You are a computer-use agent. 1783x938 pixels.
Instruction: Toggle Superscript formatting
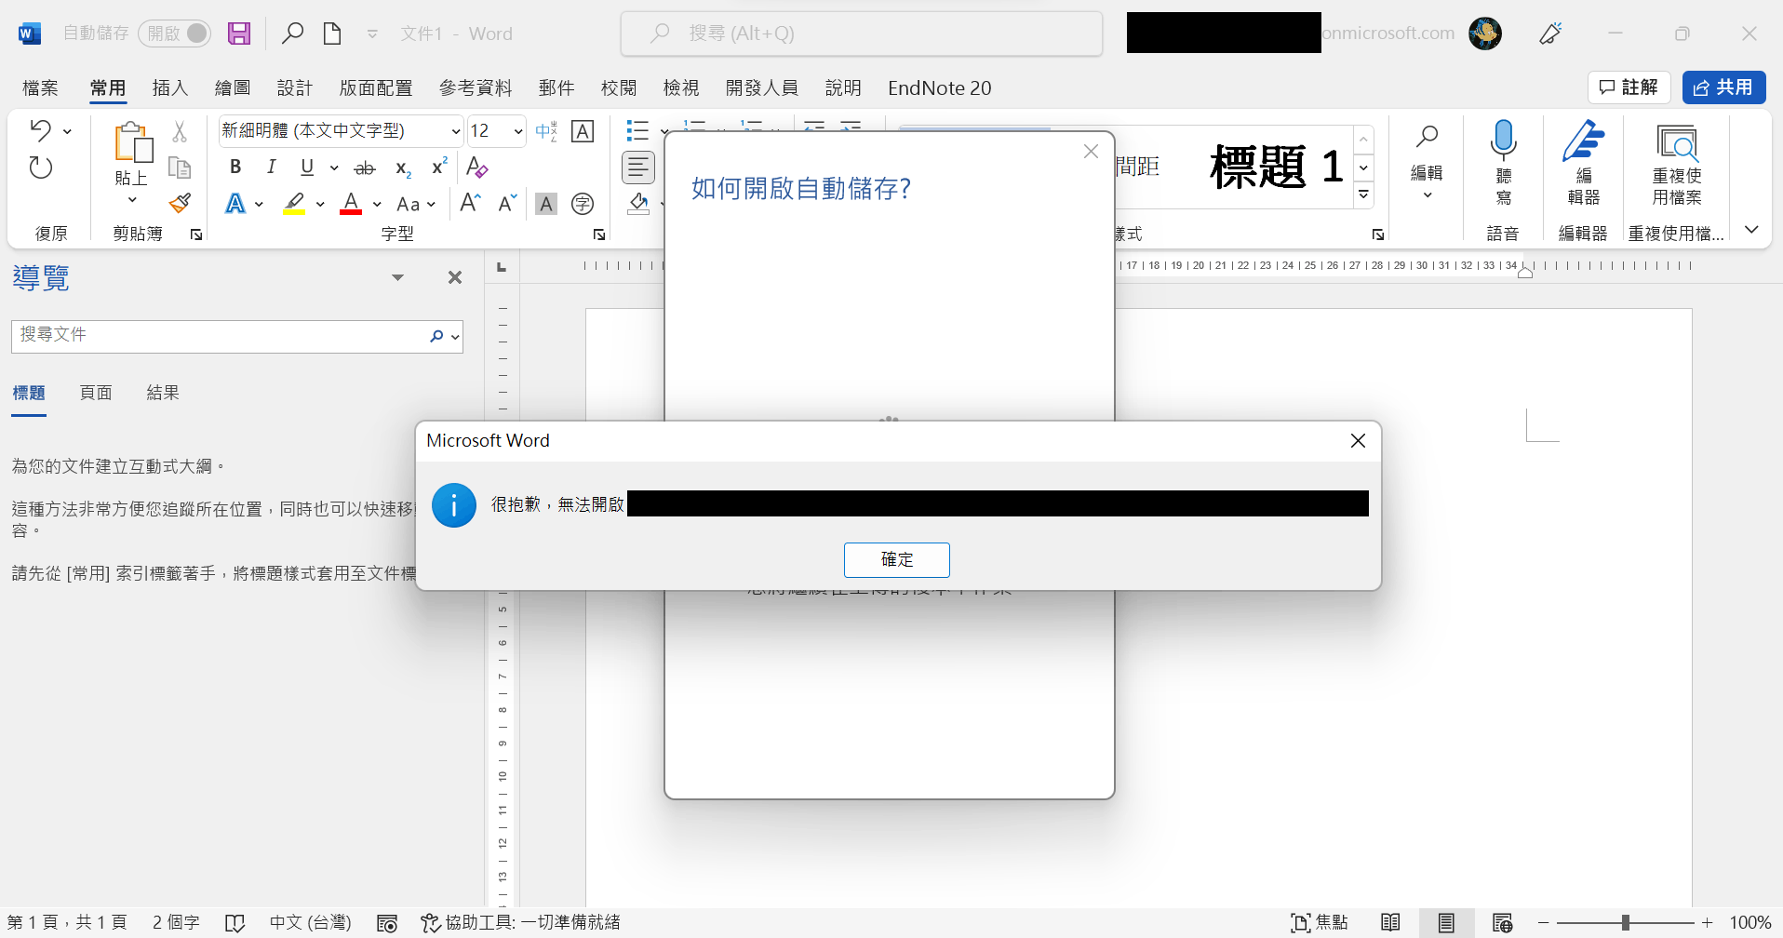pyautogui.click(x=439, y=167)
